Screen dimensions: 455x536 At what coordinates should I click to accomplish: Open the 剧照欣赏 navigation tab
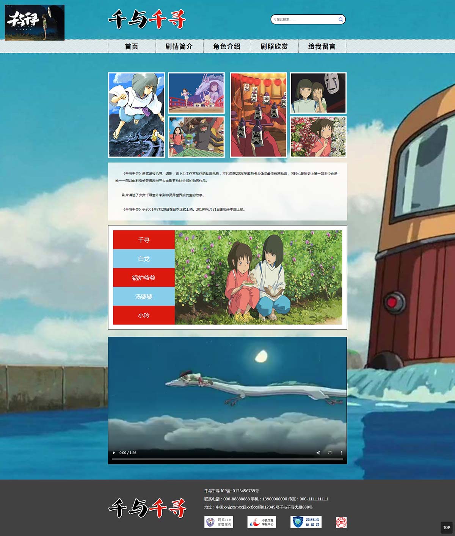[274, 46]
